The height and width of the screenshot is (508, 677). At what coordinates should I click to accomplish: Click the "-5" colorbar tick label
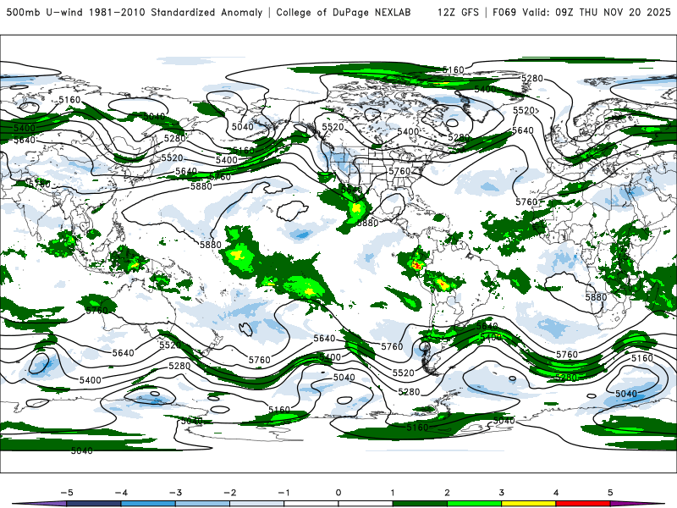click(67, 493)
